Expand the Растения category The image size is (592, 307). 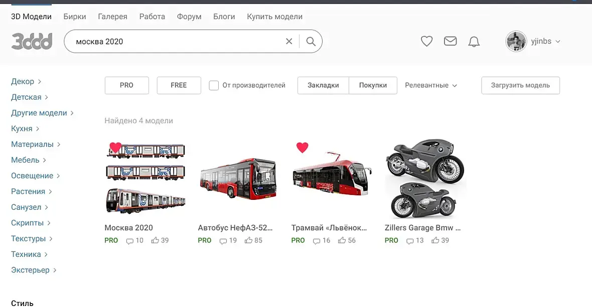point(31,192)
